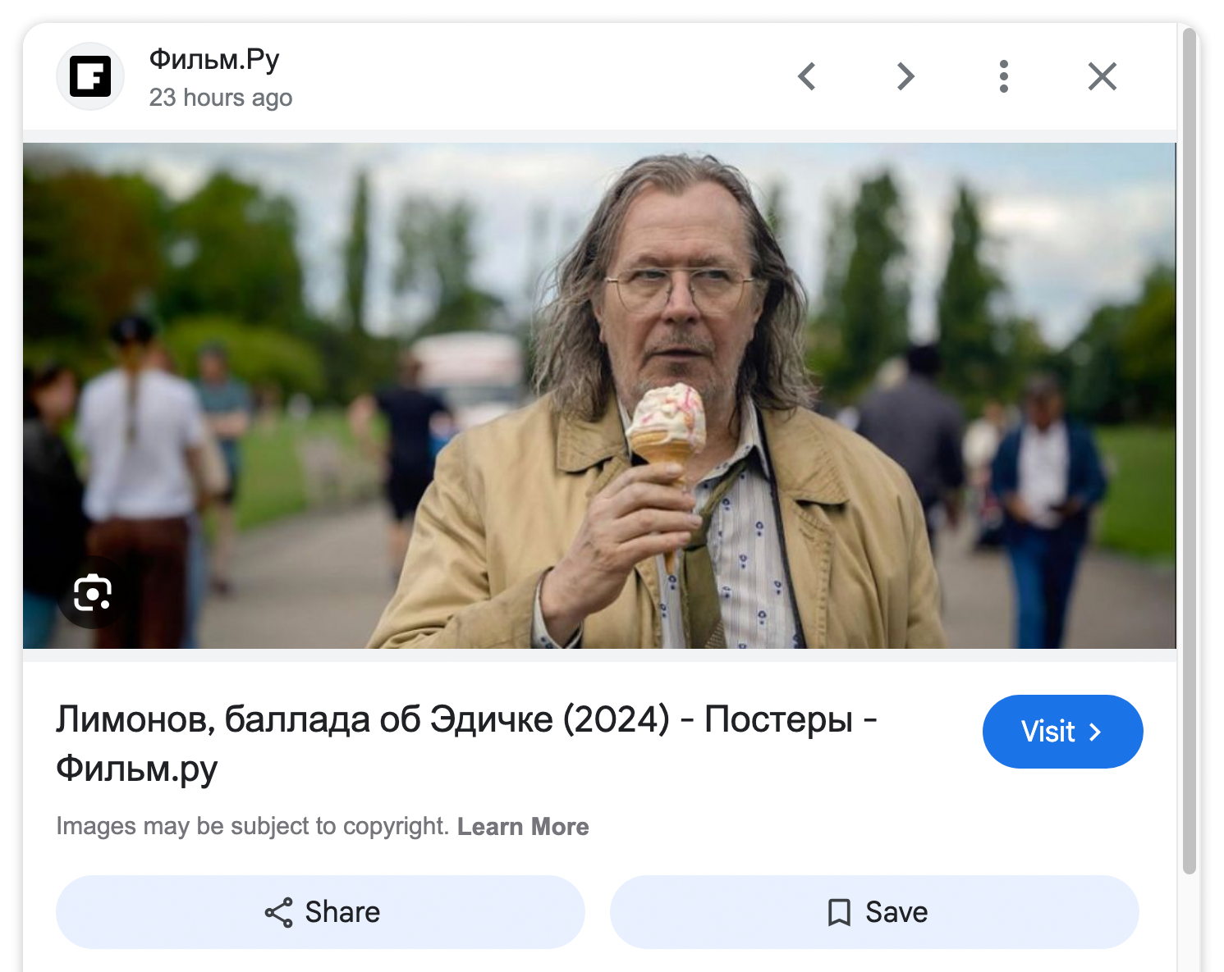Image resolution: width=1224 pixels, height=972 pixels.
Task: Search the image with Google Lens icon
Action: [x=92, y=593]
